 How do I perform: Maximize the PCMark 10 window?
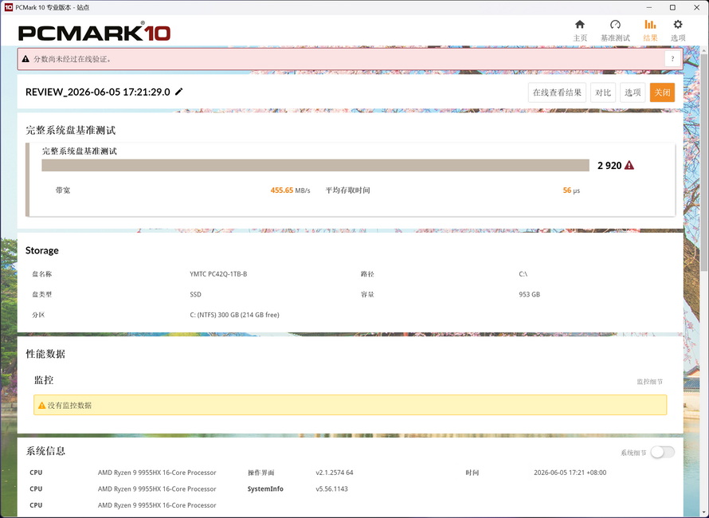(x=672, y=7)
